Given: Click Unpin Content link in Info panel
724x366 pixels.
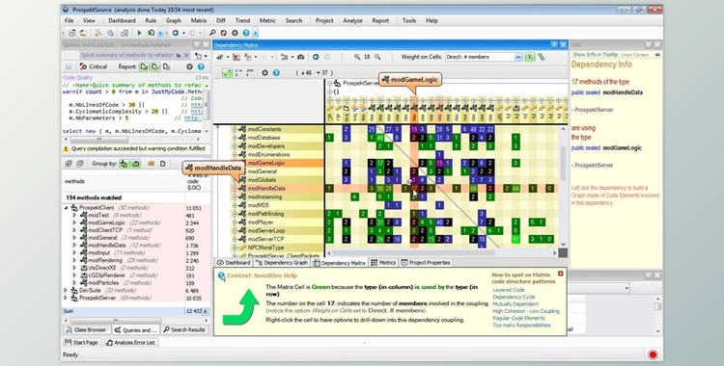Looking at the screenshot, I should point(635,55).
